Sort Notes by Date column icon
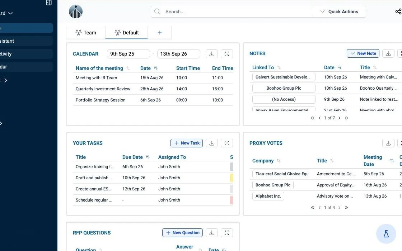The image size is (402, 251). click(340, 67)
